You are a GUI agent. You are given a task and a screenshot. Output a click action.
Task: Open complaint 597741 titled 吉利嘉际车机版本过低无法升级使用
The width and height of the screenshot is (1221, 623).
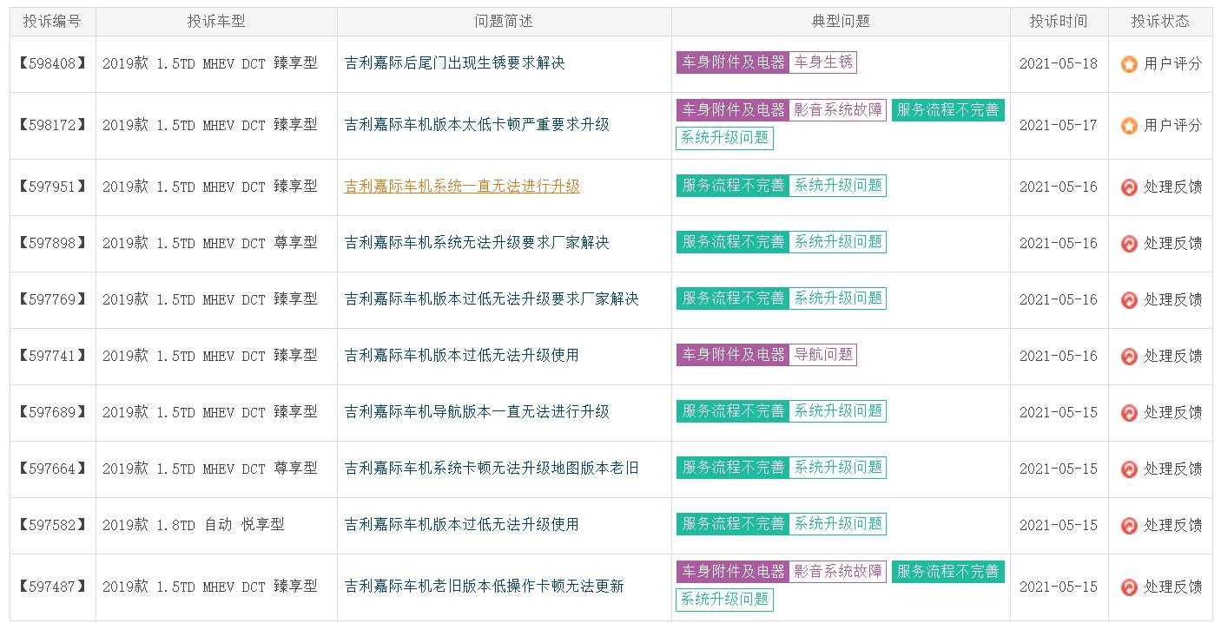(462, 356)
